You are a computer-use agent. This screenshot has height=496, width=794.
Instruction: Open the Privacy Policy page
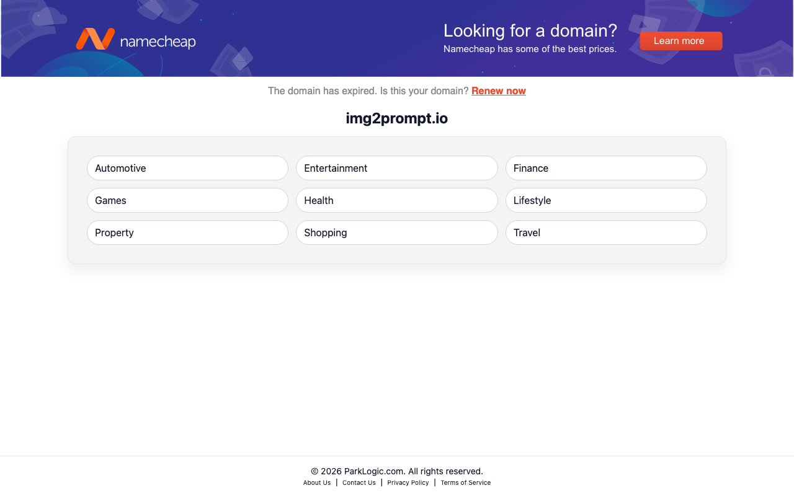(x=408, y=482)
